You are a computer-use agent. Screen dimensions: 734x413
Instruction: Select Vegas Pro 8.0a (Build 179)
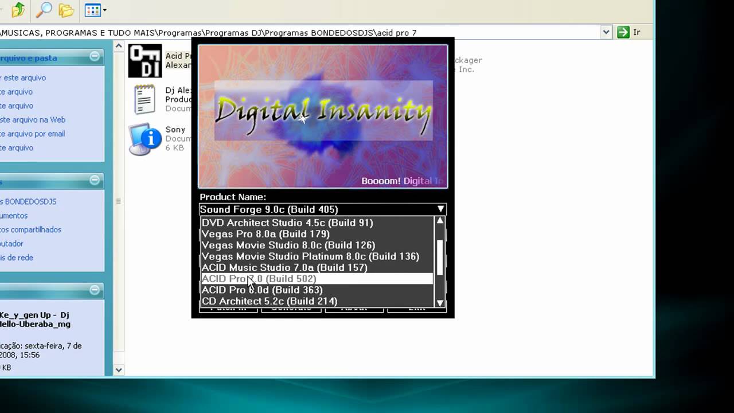317,234
